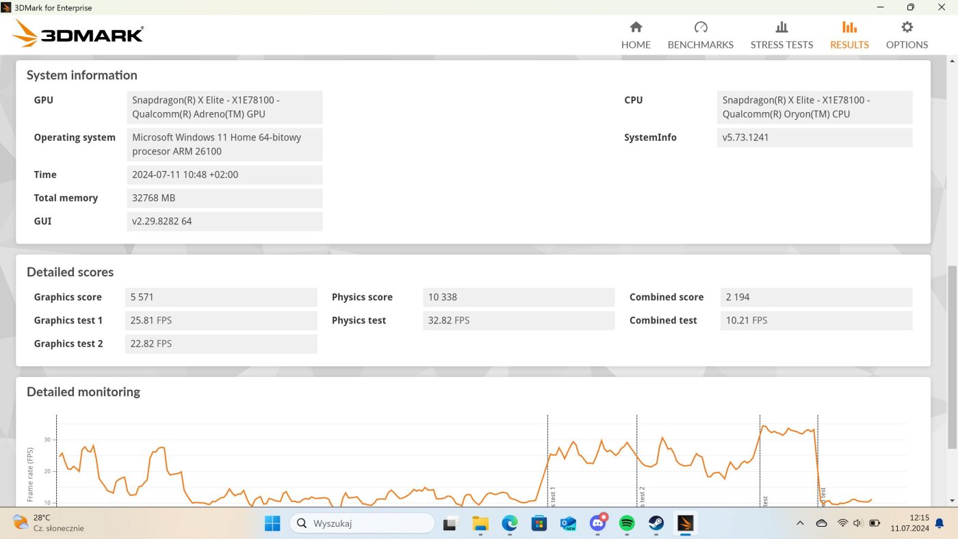Click the Detailed monitoring heading
The height and width of the screenshot is (539, 958).
[x=83, y=392]
